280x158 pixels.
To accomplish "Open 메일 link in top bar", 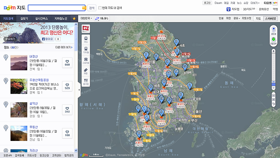I will tap(226, 3).
